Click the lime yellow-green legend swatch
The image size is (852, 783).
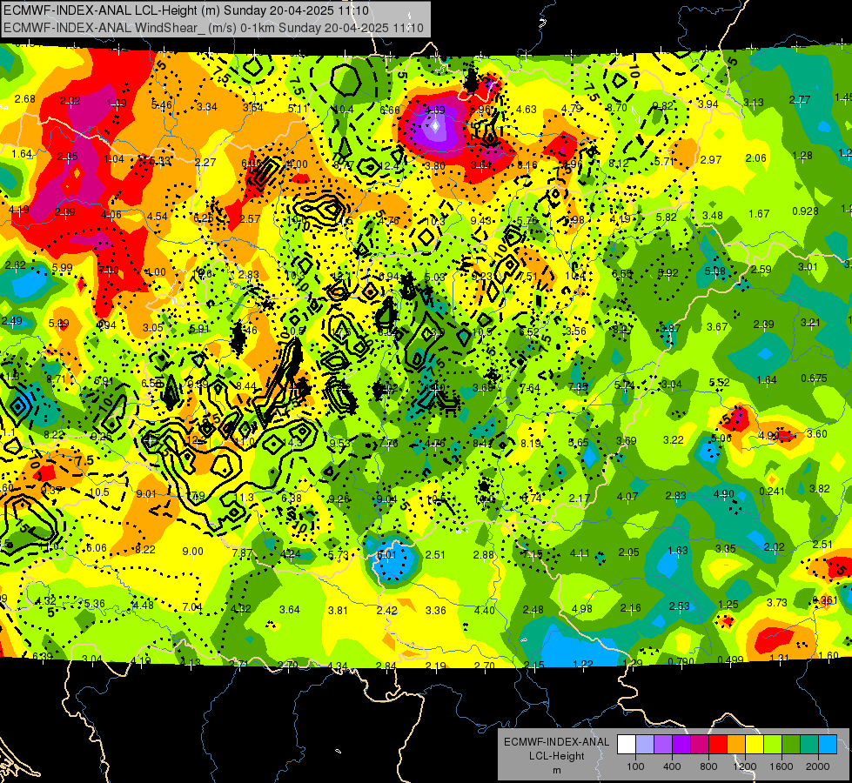tap(773, 745)
